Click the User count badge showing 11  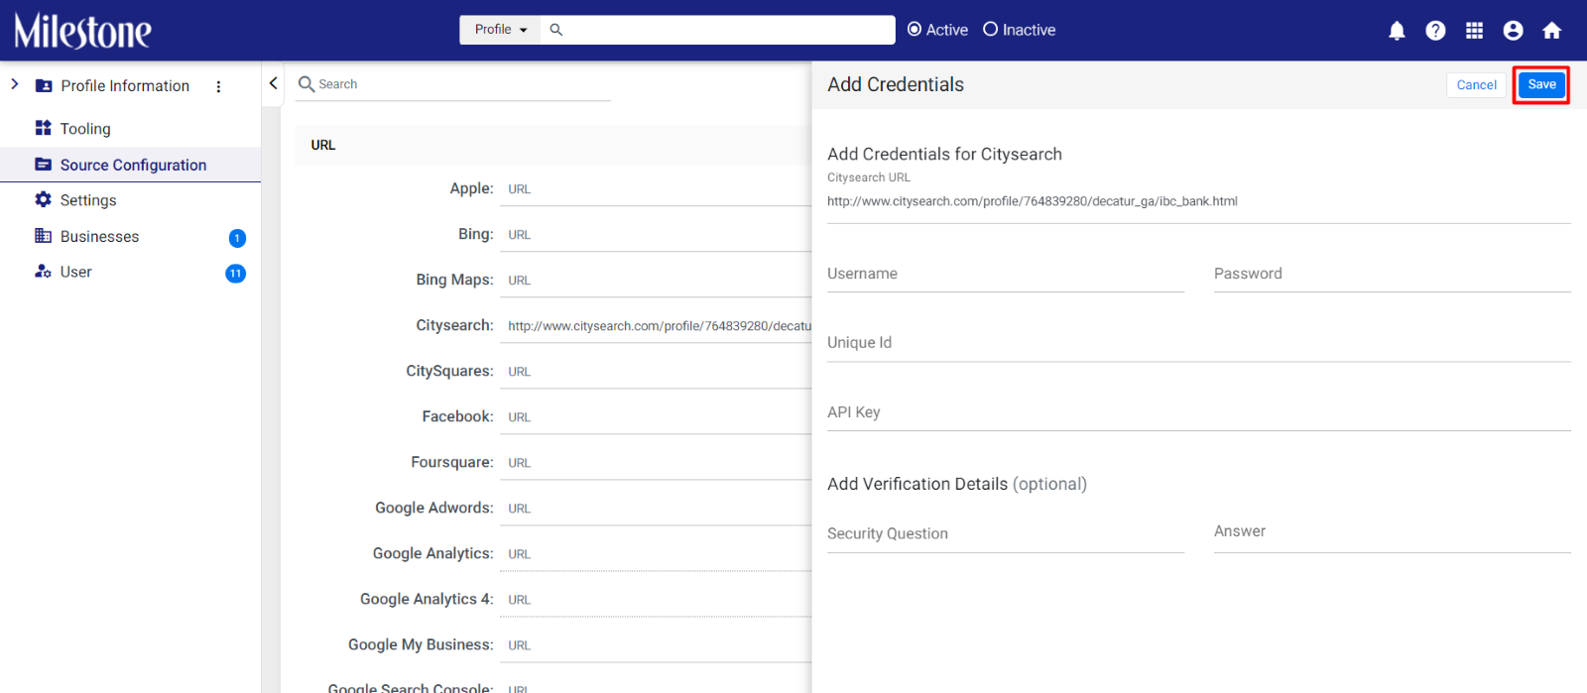click(x=235, y=274)
